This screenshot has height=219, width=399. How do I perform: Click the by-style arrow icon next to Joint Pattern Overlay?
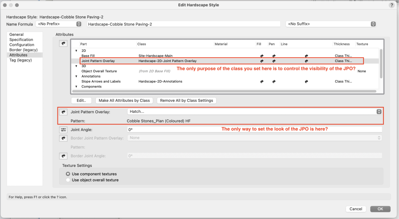point(63,112)
